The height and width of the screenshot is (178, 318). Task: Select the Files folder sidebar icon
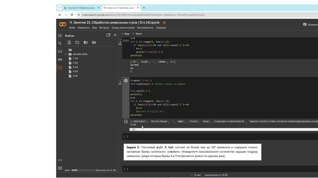pyautogui.click(x=60, y=68)
